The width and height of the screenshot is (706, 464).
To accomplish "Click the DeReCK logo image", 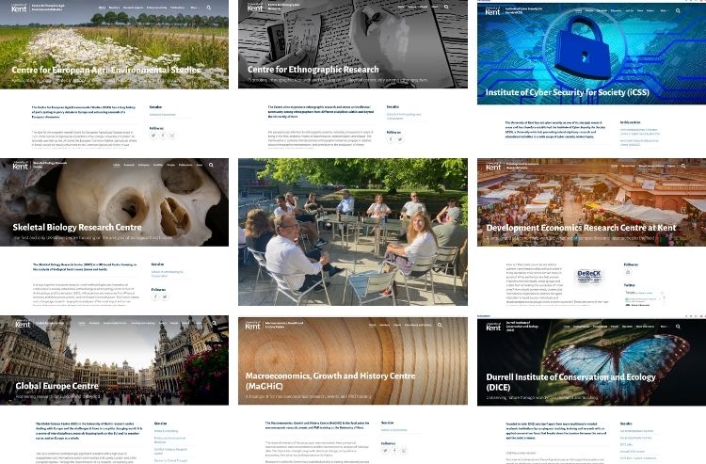I will 589,276.
